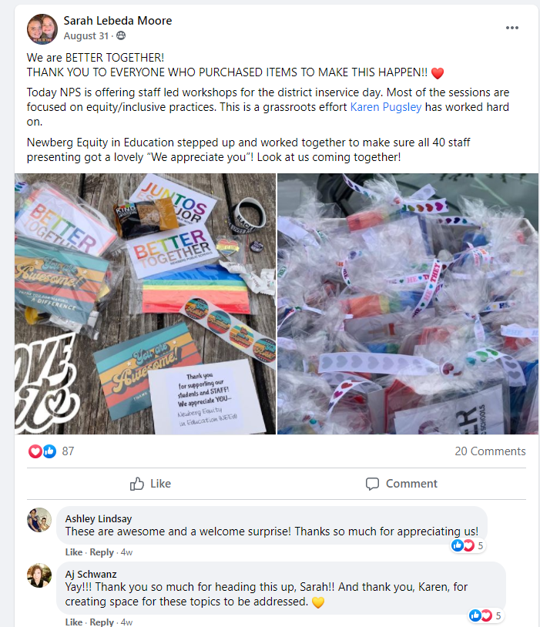Click the speech bubble Comment icon
The width and height of the screenshot is (540, 627).
372,484
